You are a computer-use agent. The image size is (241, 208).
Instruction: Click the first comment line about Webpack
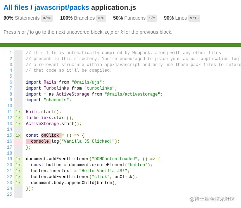(123, 53)
